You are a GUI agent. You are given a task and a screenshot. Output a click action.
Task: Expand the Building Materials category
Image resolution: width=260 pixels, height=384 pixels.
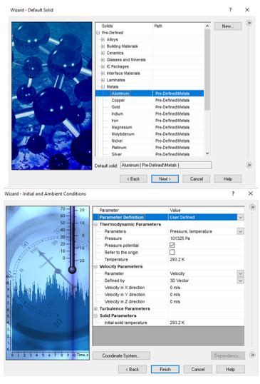click(x=103, y=46)
